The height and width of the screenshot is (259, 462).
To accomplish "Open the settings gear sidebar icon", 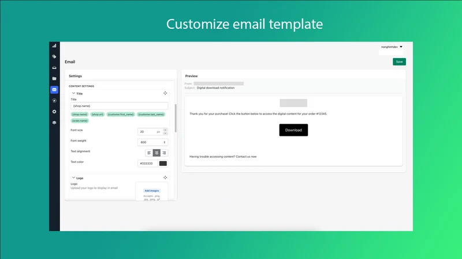I will [x=54, y=112].
